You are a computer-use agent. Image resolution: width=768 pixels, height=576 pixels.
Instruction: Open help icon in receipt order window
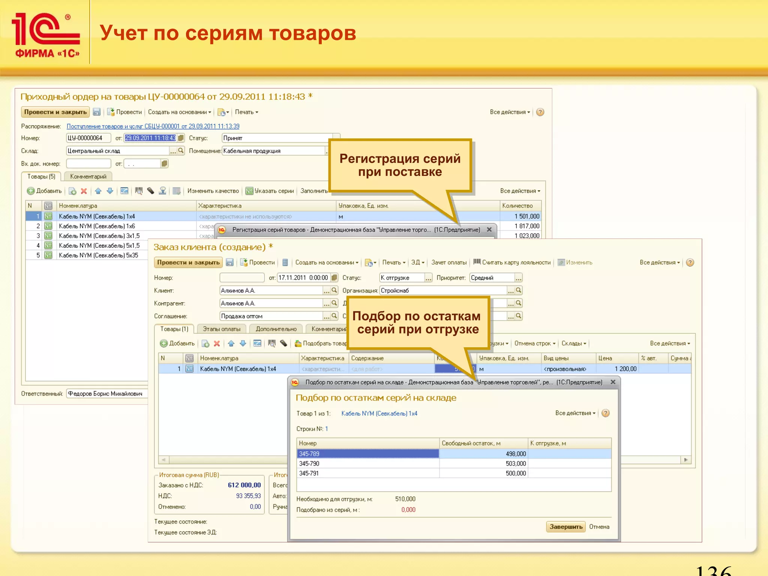tap(540, 112)
